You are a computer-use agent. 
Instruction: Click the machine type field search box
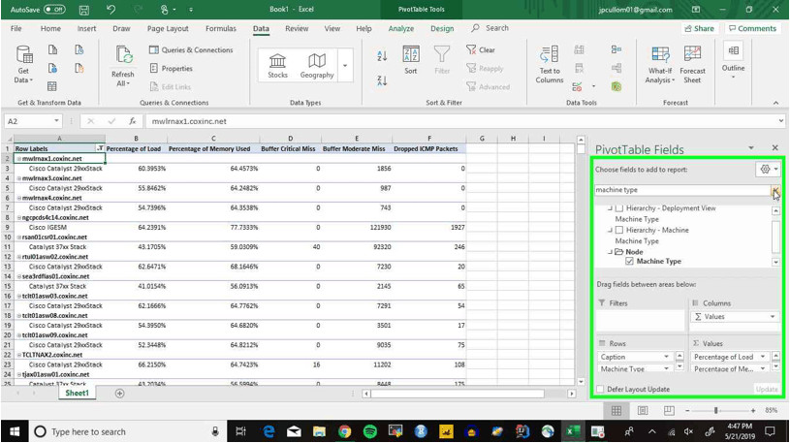(x=682, y=190)
